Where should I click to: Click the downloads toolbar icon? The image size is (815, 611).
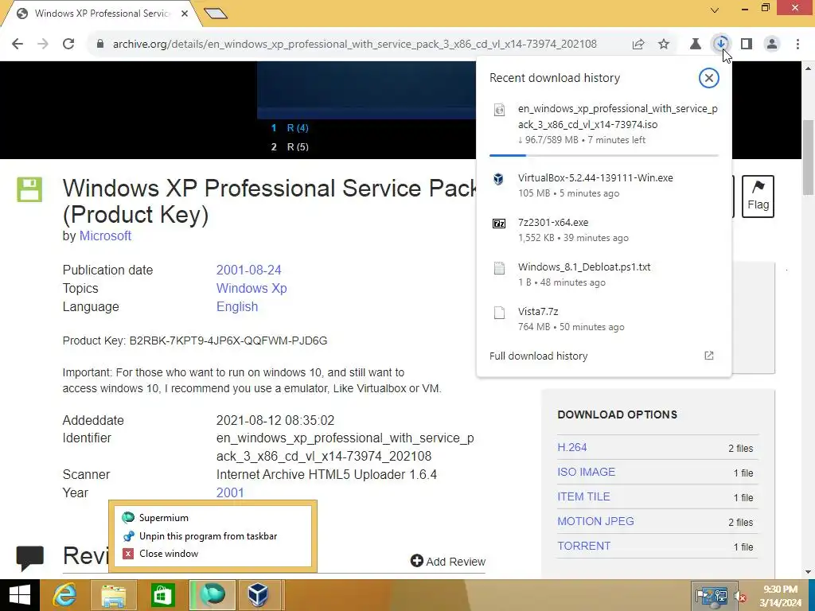click(721, 44)
